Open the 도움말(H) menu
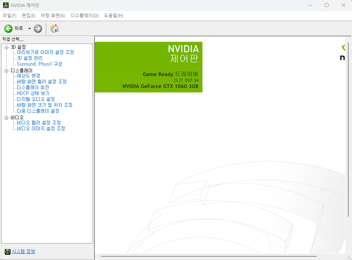352x260 pixels. [114, 16]
